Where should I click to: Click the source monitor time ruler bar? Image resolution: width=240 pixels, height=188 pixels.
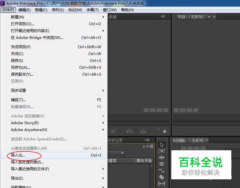click(x=138, y=118)
